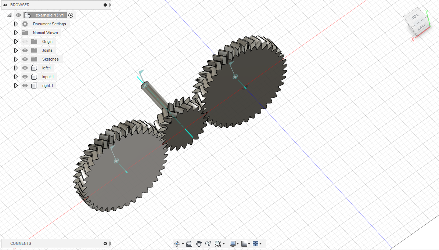Open Grid and Snaps settings icon

click(x=244, y=243)
